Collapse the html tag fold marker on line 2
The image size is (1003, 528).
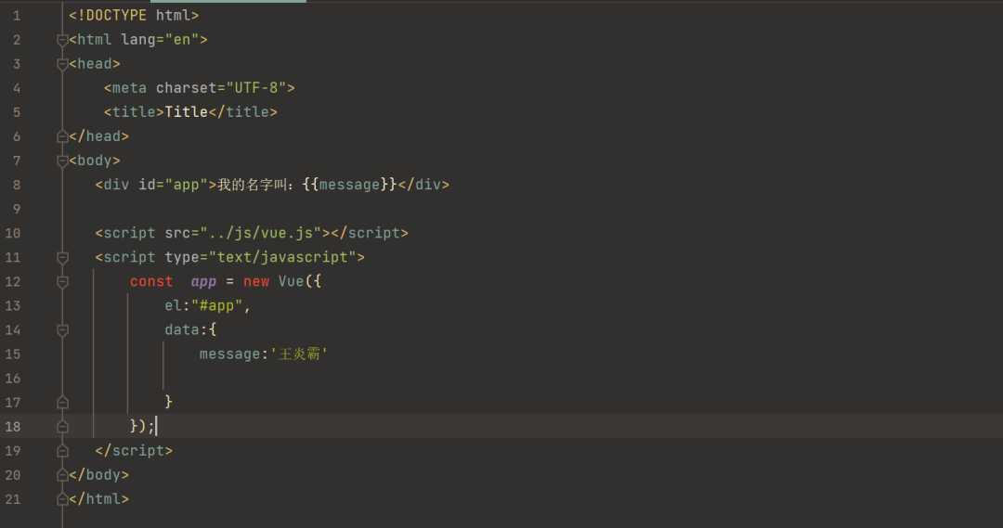62,40
